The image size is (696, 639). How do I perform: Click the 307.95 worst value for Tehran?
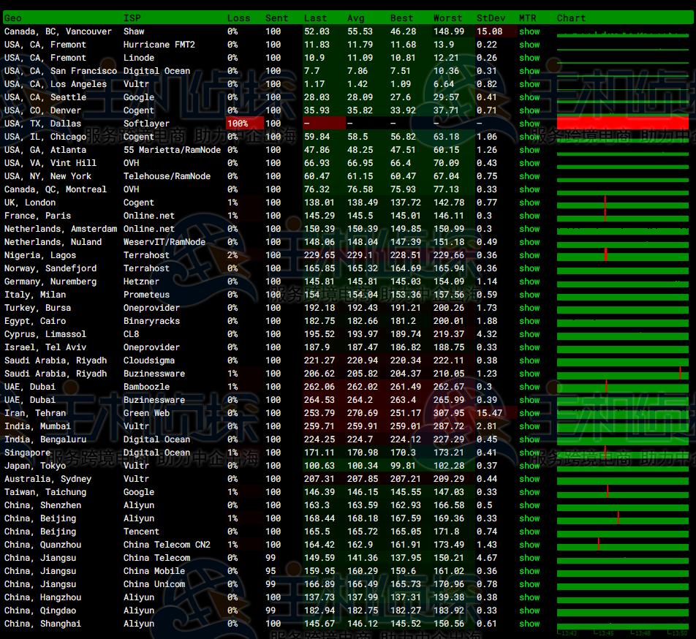448,413
